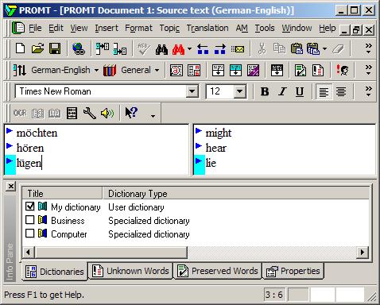The height and width of the screenshot is (305, 380).
Task: Click the wrench settings icon
Action: coord(90,114)
